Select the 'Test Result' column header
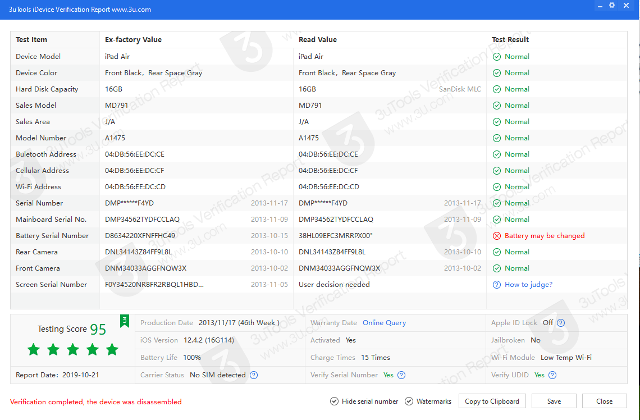640x420 pixels. point(510,40)
